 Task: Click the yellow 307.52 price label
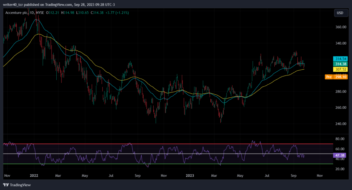pyautogui.click(x=340, y=70)
